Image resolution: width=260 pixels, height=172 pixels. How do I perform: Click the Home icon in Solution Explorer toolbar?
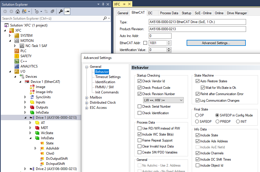18,11
